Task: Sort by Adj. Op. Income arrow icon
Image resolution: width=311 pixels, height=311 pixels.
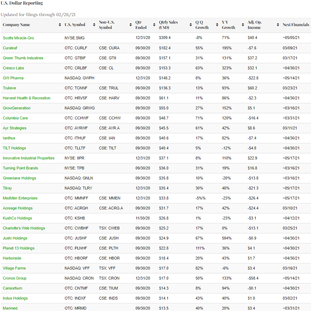Action: point(278,25)
